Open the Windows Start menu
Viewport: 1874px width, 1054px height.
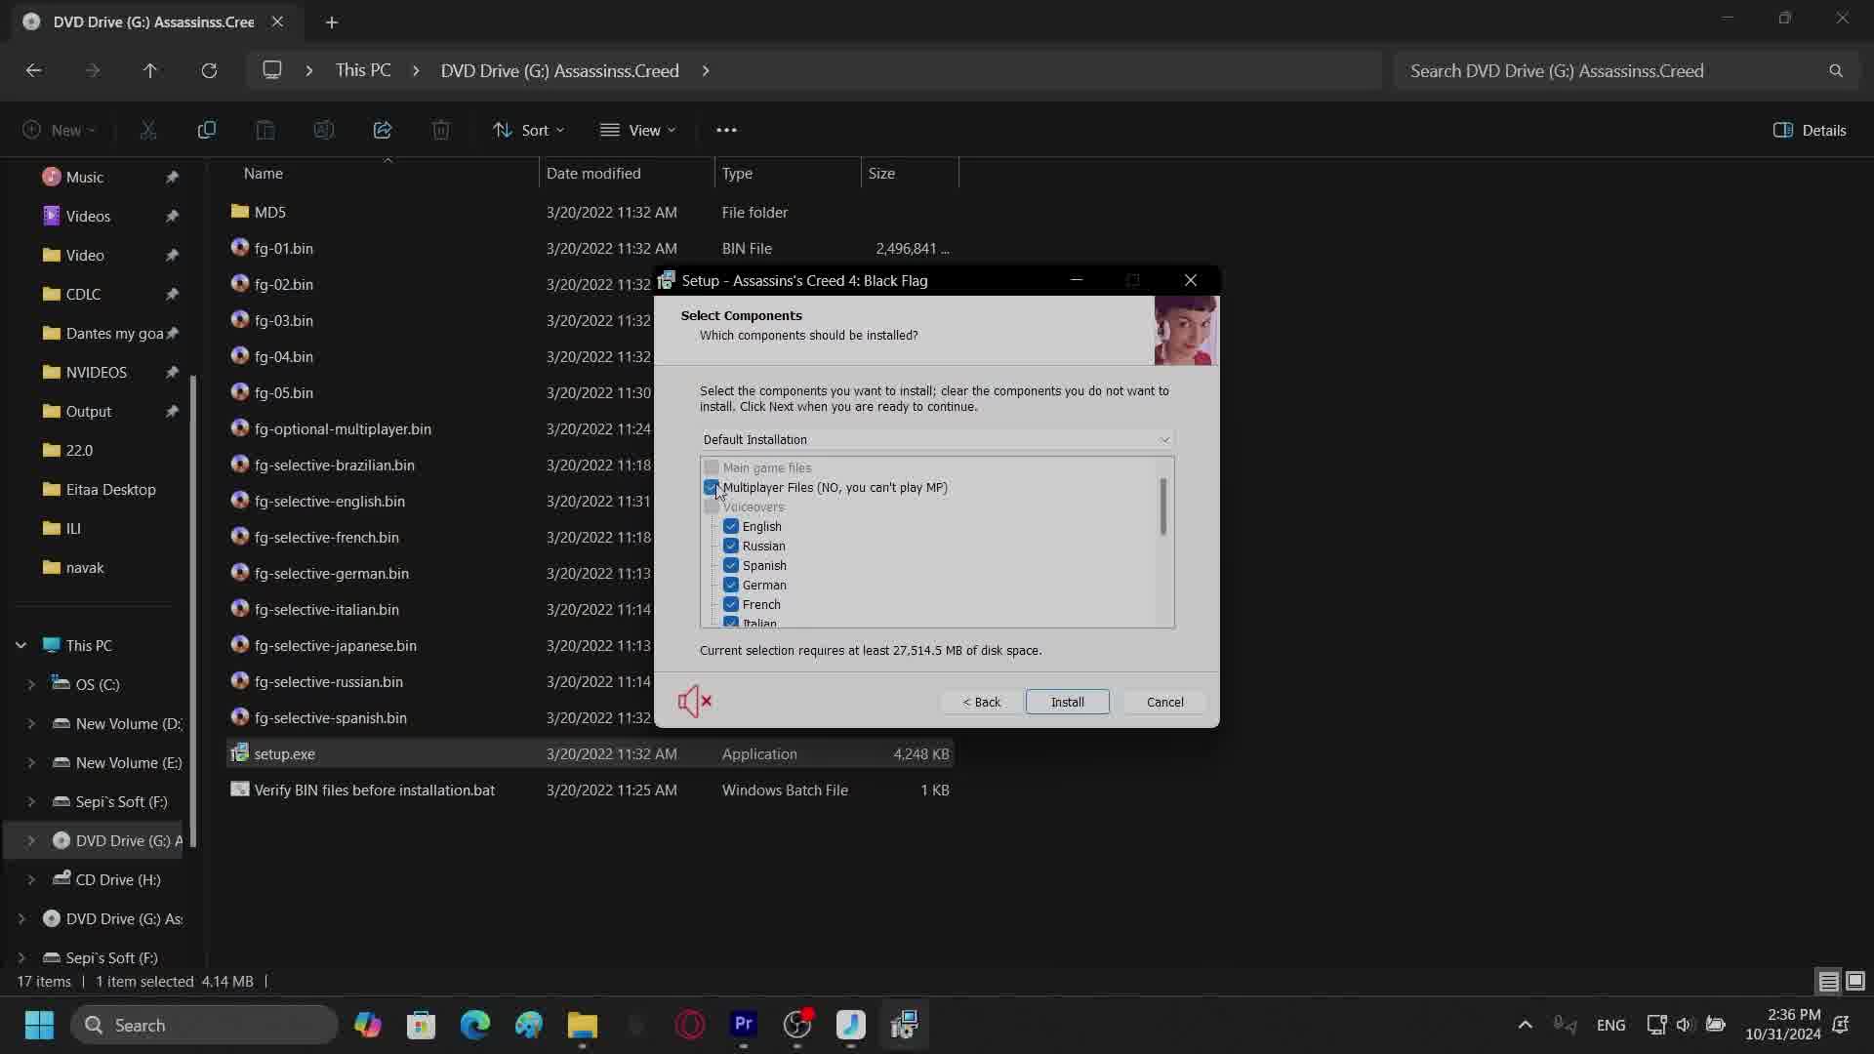39,1025
